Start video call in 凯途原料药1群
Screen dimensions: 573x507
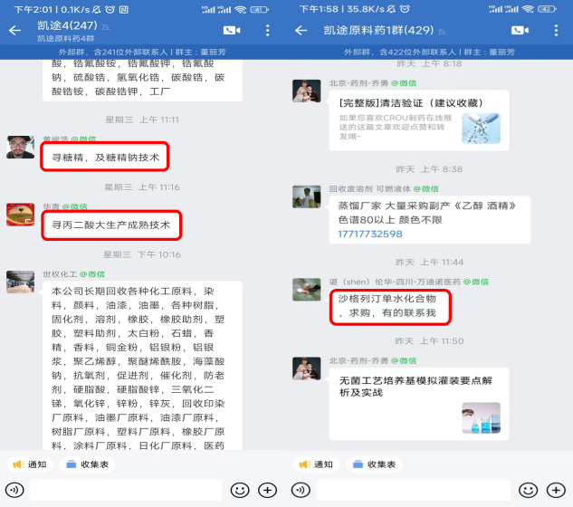(x=520, y=31)
